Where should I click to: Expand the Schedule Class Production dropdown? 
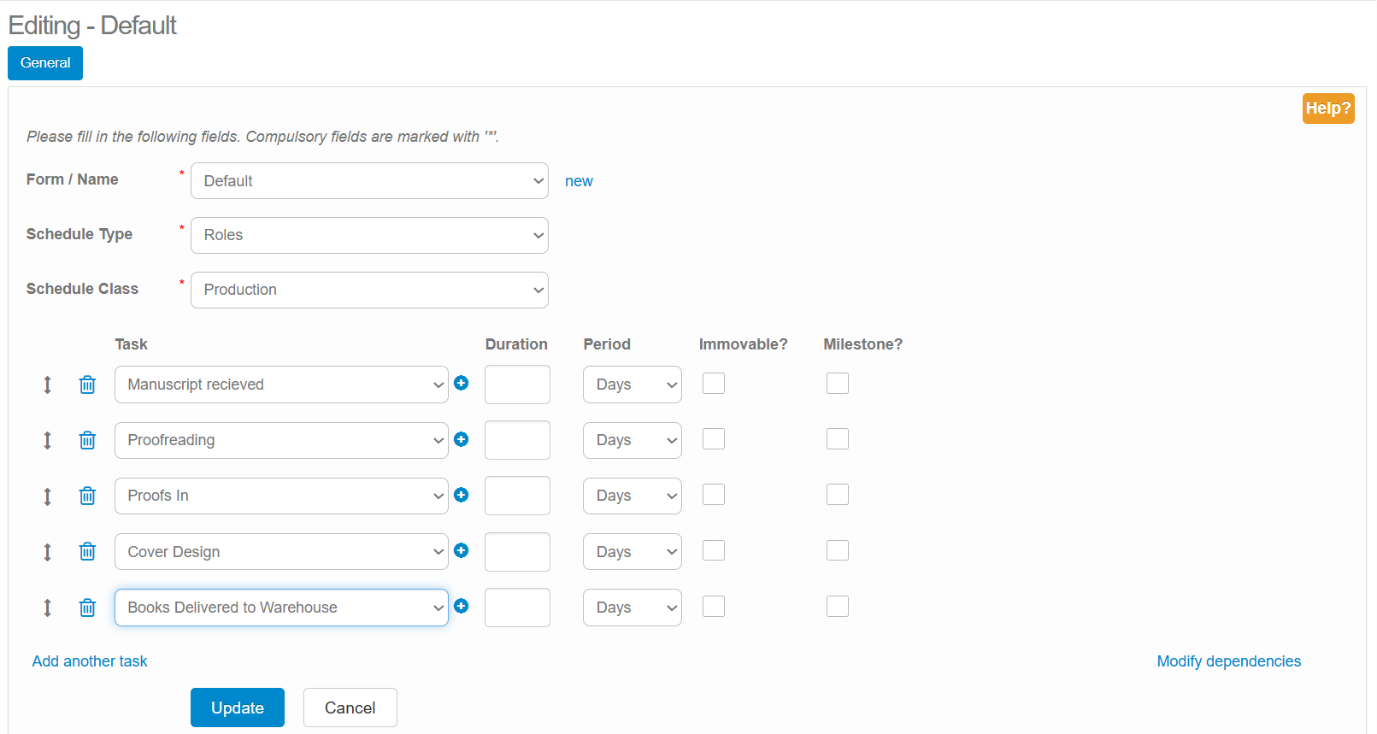coord(369,290)
